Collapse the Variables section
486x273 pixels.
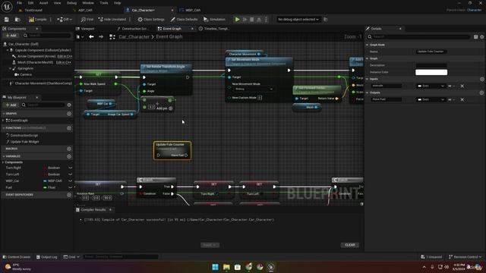coord(3,156)
